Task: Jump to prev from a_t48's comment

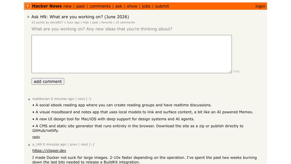Action: point(73,144)
